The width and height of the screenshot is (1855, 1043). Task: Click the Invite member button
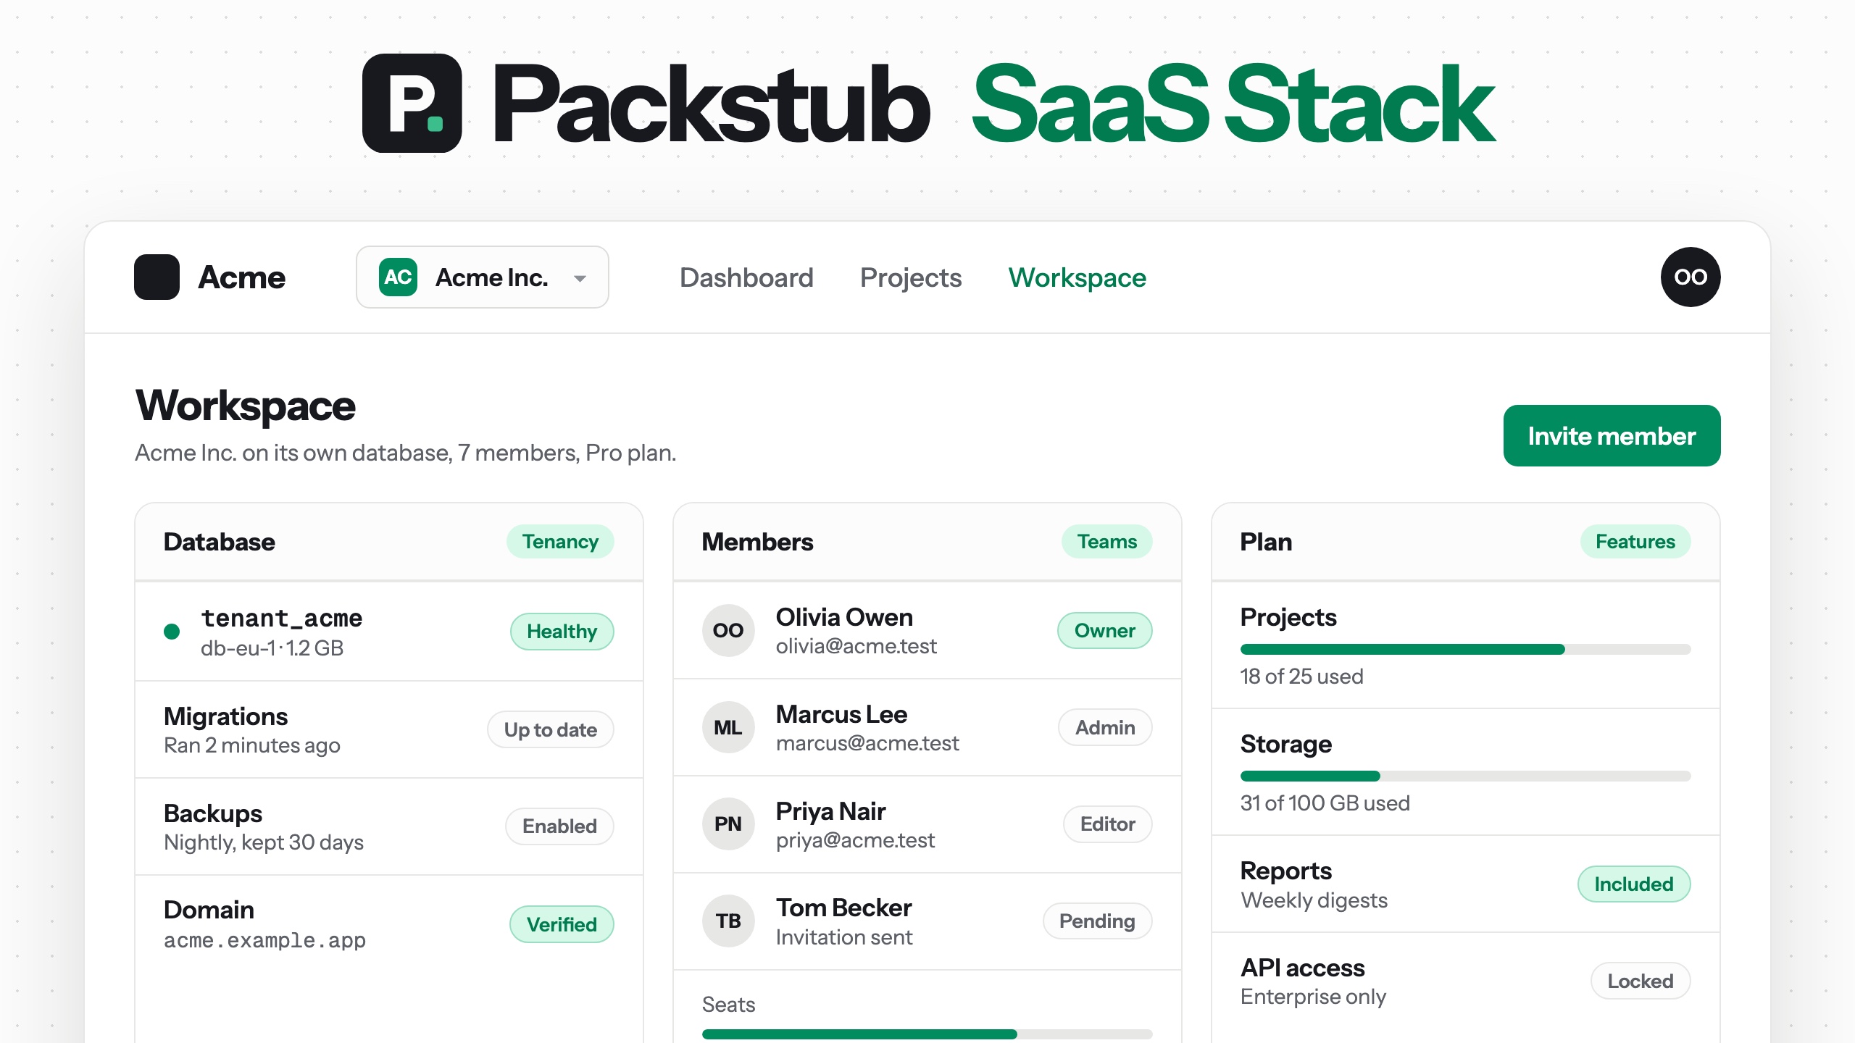coord(1612,435)
